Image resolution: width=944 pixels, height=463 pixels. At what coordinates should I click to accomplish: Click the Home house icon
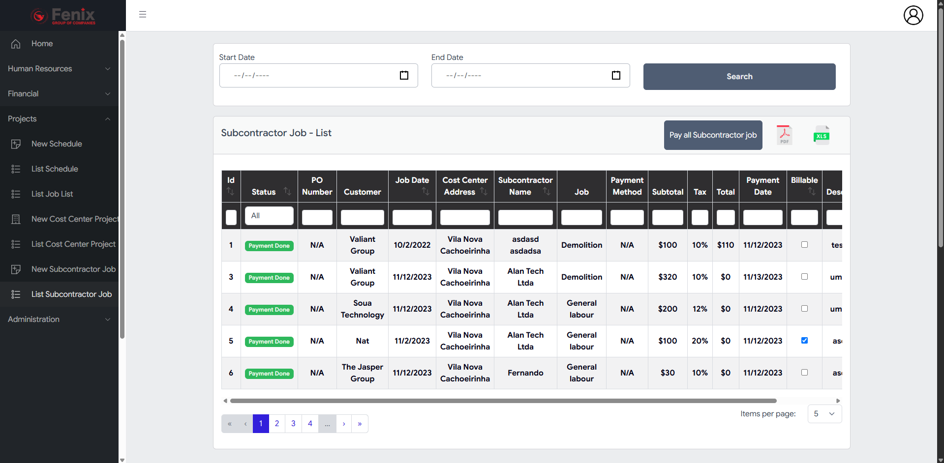tap(16, 44)
